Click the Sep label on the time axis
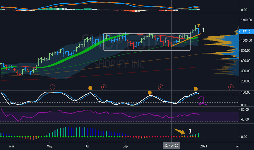The image size is (254, 150). pyautogui.click(x=125, y=146)
